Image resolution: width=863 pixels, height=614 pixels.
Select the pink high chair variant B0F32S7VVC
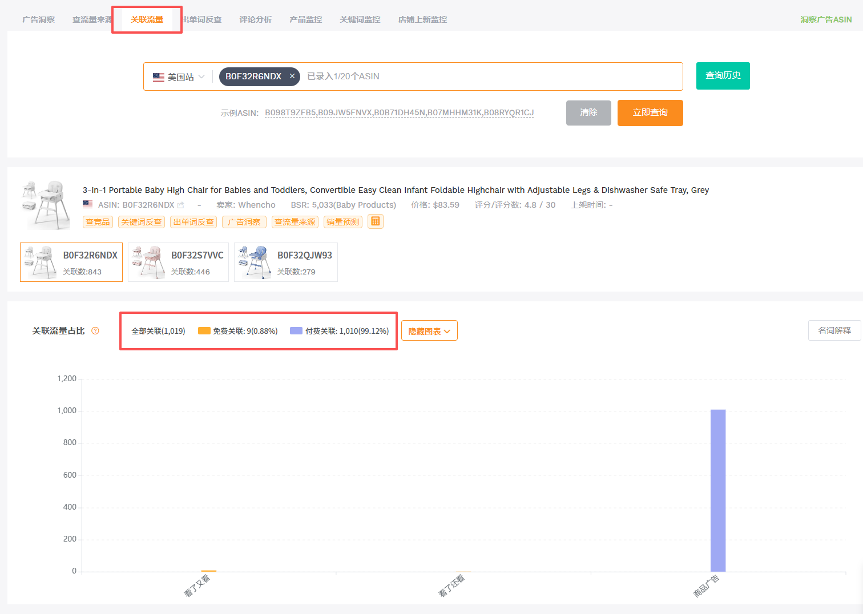(x=178, y=262)
